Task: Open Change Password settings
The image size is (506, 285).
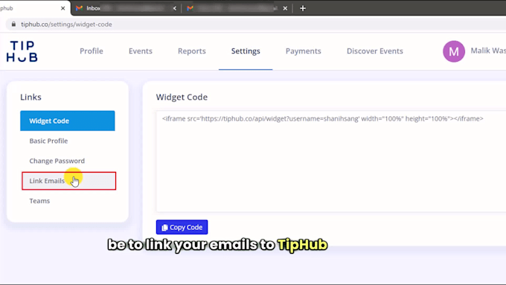Action: click(57, 161)
